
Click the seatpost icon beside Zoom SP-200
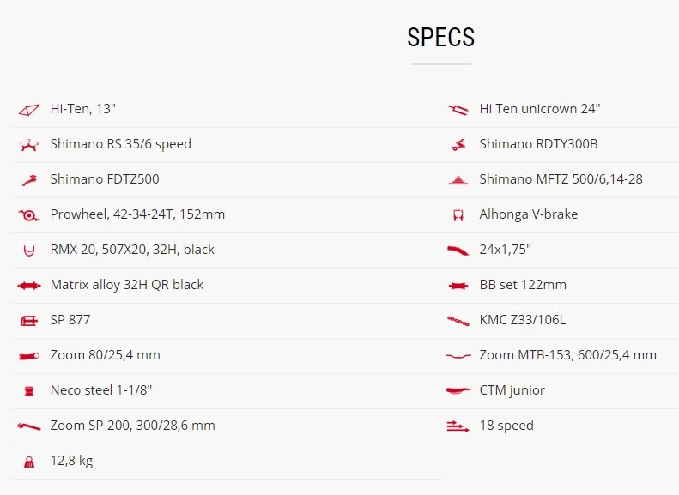point(29,426)
